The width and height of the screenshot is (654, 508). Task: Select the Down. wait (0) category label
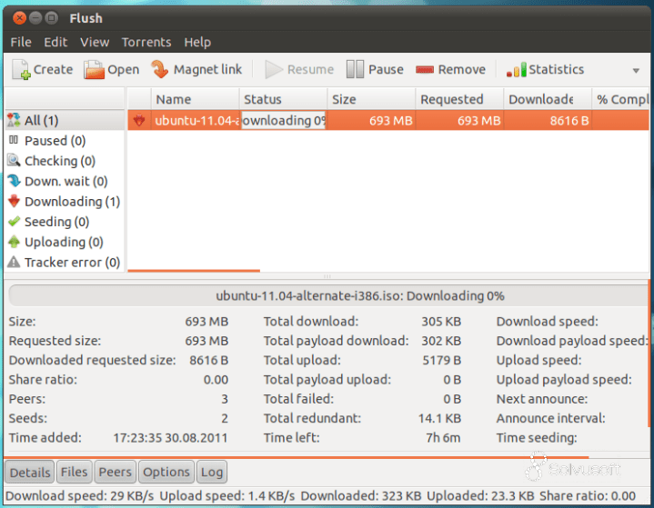pos(65,181)
